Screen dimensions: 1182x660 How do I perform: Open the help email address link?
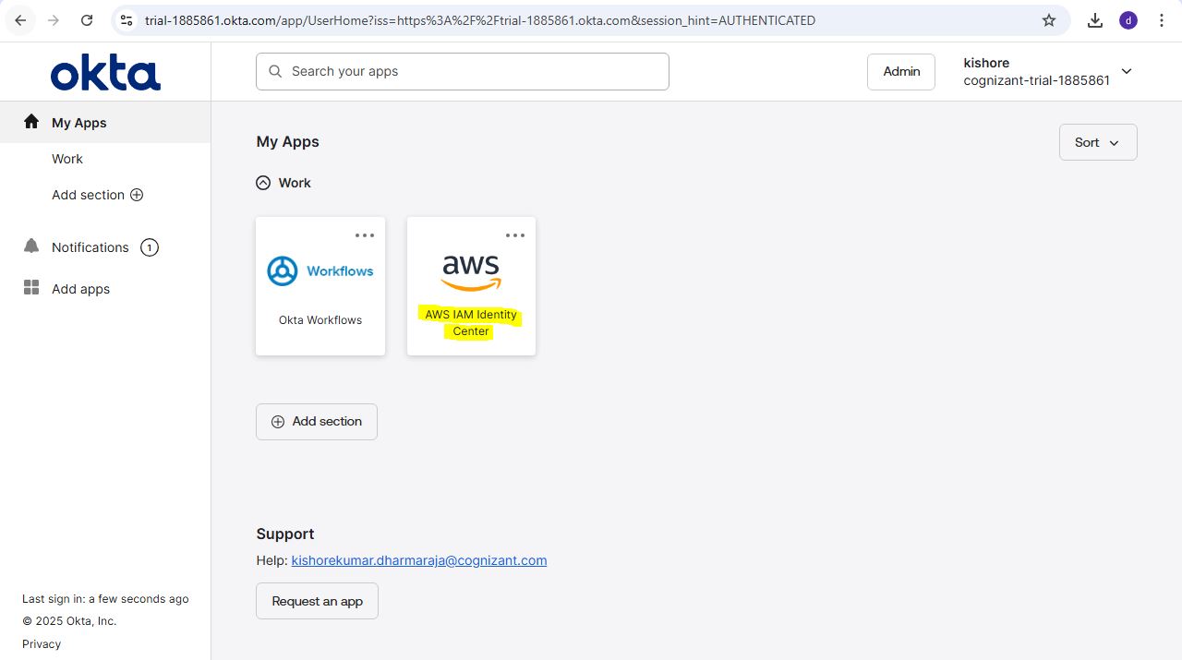[x=418, y=560]
